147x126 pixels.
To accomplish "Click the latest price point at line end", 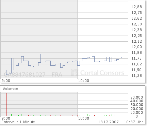I will coord(124,57).
